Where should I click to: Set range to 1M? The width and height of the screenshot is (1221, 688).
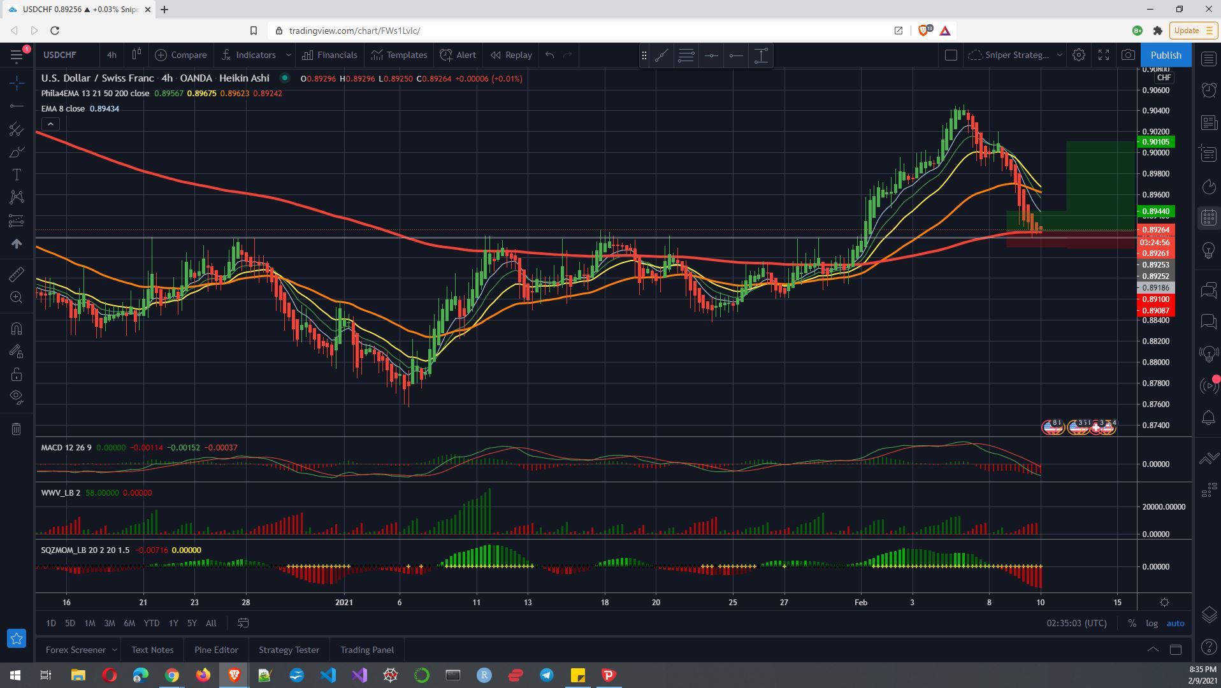click(x=90, y=623)
